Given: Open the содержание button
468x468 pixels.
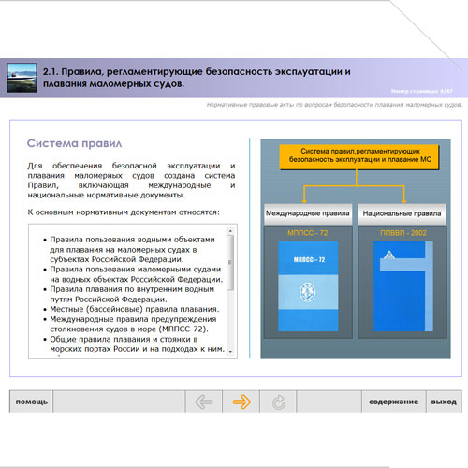Looking at the screenshot, I should (x=394, y=402).
